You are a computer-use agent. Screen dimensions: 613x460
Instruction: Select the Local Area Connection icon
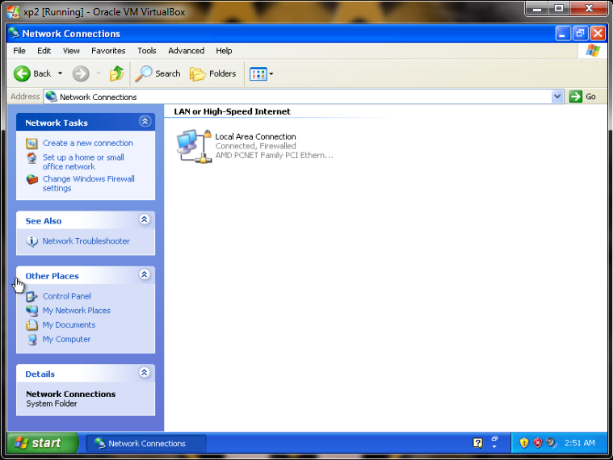coord(194,146)
